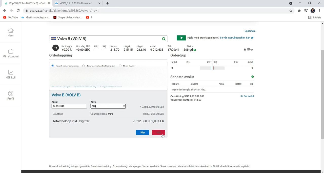Click the order depth Köp/Sälj bar
324x173 pixels.
tap(212, 68)
